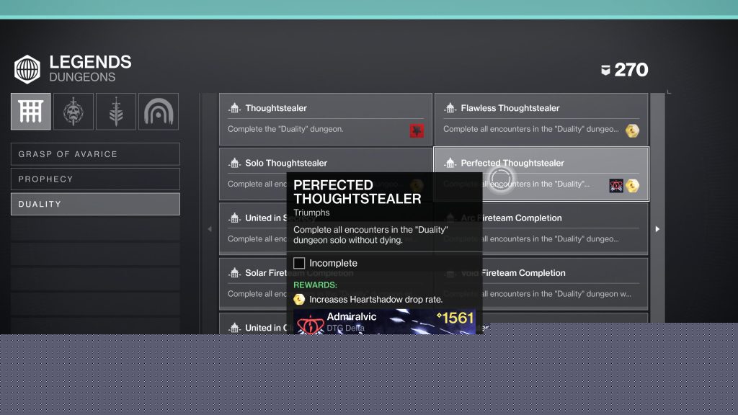Go to previous triumphs page arrow
The height and width of the screenshot is (415, 738).
pyautogui.click(x=210, y=229)
